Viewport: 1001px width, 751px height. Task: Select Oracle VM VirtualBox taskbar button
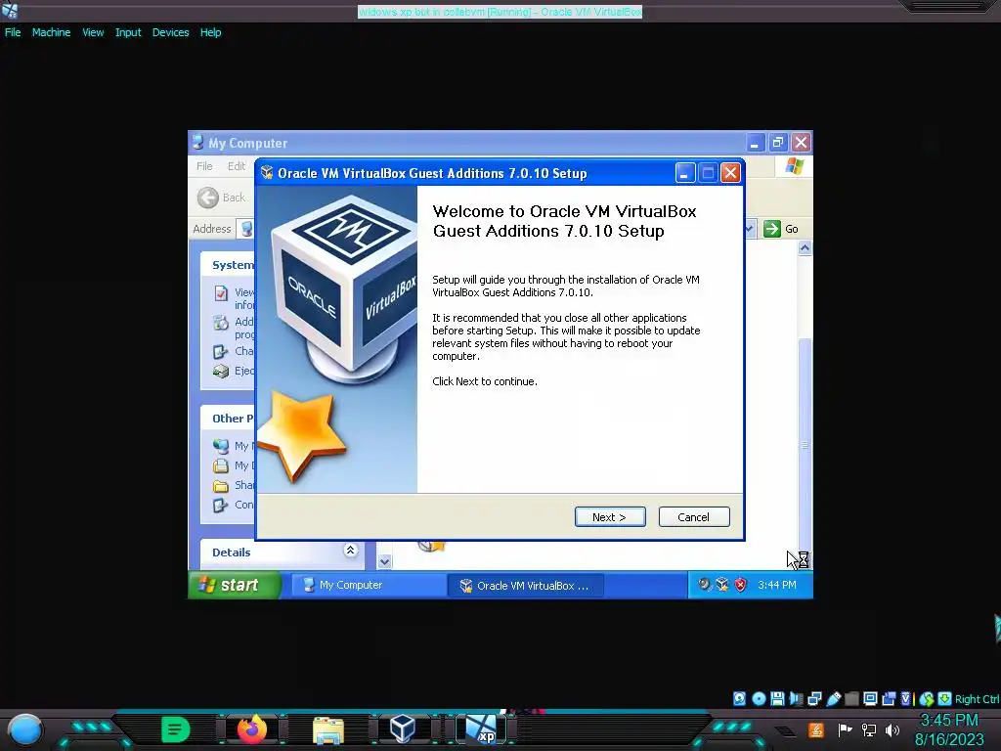click(525, 585)
